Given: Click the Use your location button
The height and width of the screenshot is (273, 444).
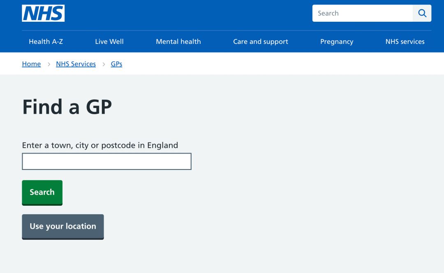Looking at the screenshot, I should click(x=63, y=227).
